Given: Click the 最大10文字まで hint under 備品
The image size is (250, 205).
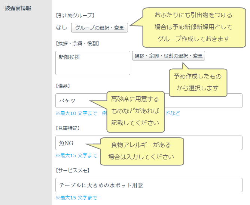Looking at the screenshot, I should 76,113.
